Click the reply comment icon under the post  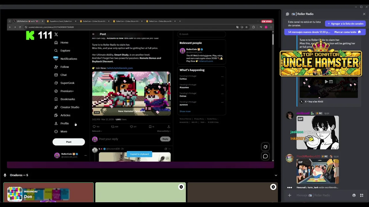click(x=94, y=126)
